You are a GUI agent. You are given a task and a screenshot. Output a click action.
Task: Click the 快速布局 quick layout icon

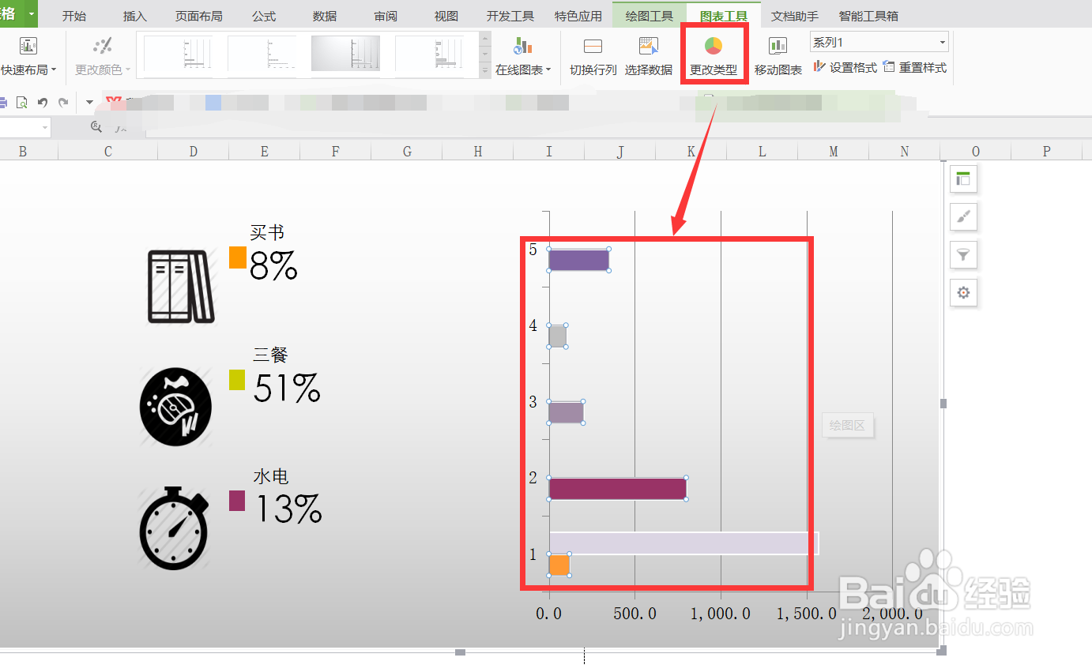(28, 46)
